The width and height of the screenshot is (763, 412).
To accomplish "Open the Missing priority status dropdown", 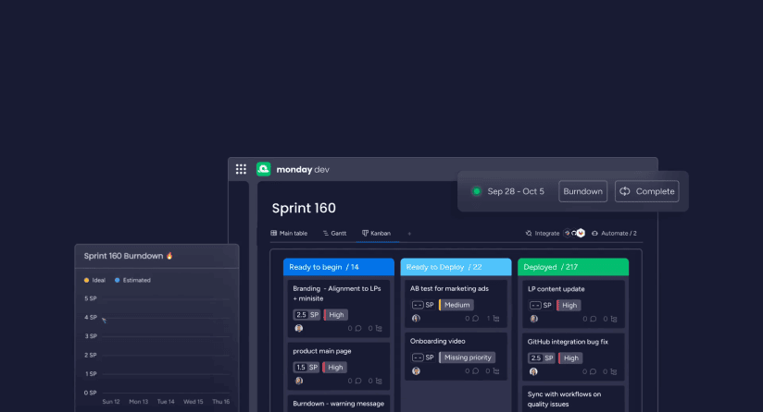I will [x=467, y=357].
